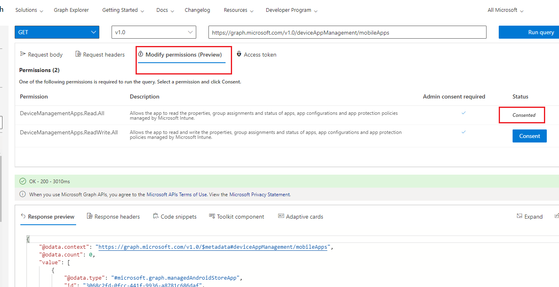Click the Request headers document icon
This screenshot has height=287, width=559.
(x=78, y=54)
